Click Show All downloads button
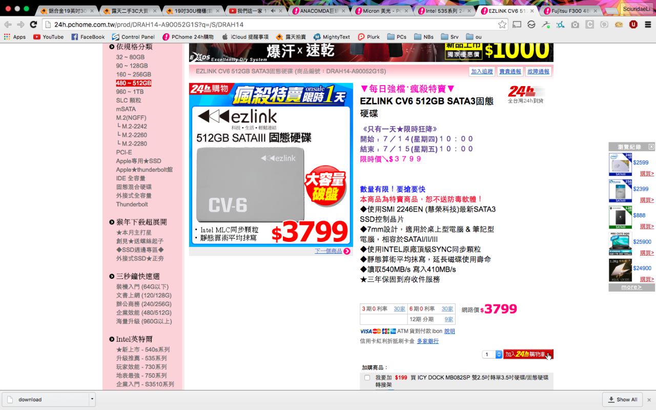The width and height of the screenshot is (656, 410). (x=623, y=400)
